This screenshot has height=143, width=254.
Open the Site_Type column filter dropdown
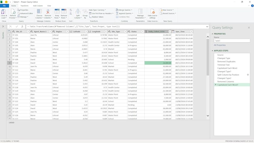tap(125, 32)
